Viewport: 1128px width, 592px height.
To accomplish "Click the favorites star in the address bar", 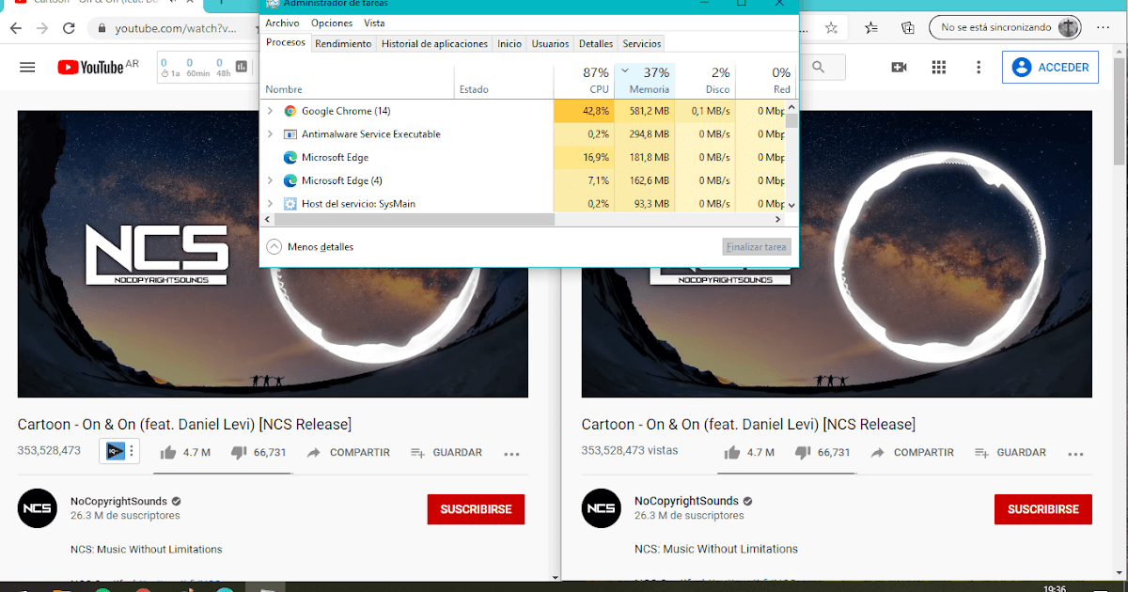I will (x=831, y=28).
